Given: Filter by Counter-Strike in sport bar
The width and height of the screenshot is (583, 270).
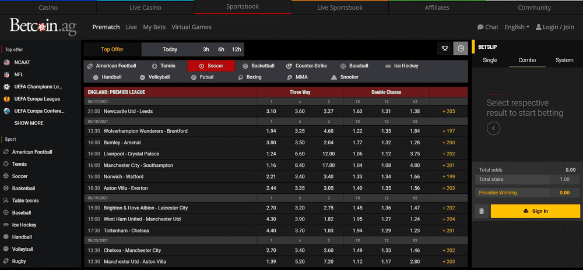Looking at the screenshot, I should coord(307,66).
